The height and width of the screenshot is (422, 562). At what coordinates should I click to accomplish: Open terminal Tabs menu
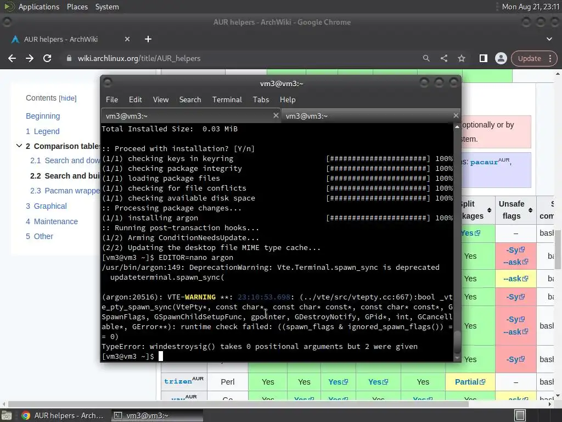pyautogui.click(x=261, y=100)
